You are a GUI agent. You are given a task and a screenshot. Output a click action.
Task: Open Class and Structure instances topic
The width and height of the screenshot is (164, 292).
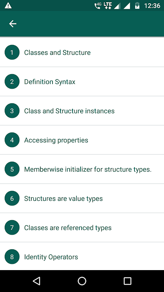point(82,111)
